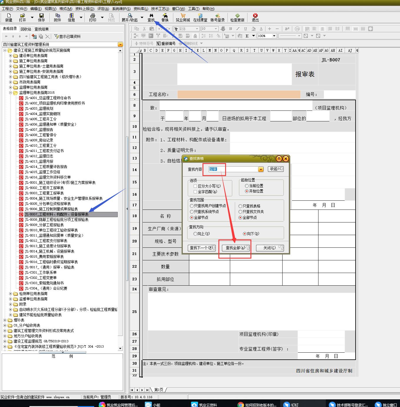Open the font size 10 dropdown
This screenshot has width=400, height=407.
(216, 29)
